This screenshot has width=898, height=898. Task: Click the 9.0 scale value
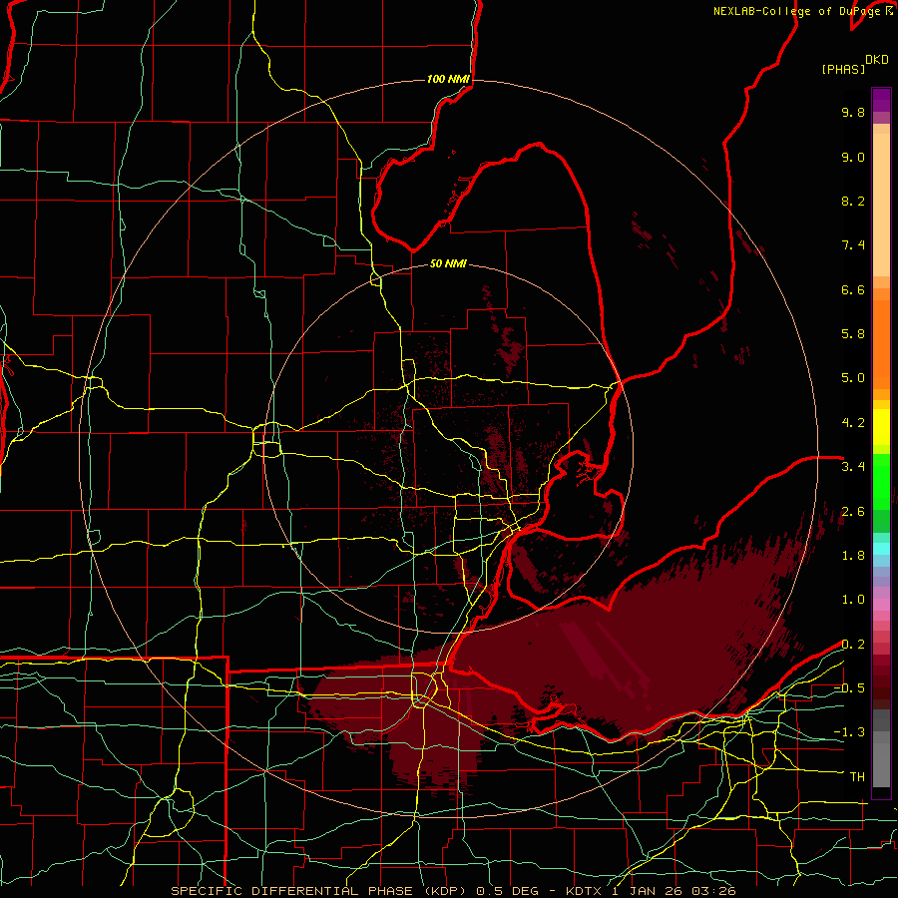(x=853, y=157)
